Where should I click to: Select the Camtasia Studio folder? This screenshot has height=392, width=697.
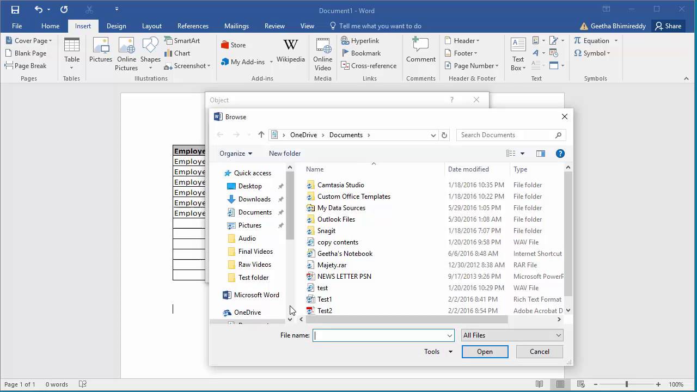tap(340, 185)
